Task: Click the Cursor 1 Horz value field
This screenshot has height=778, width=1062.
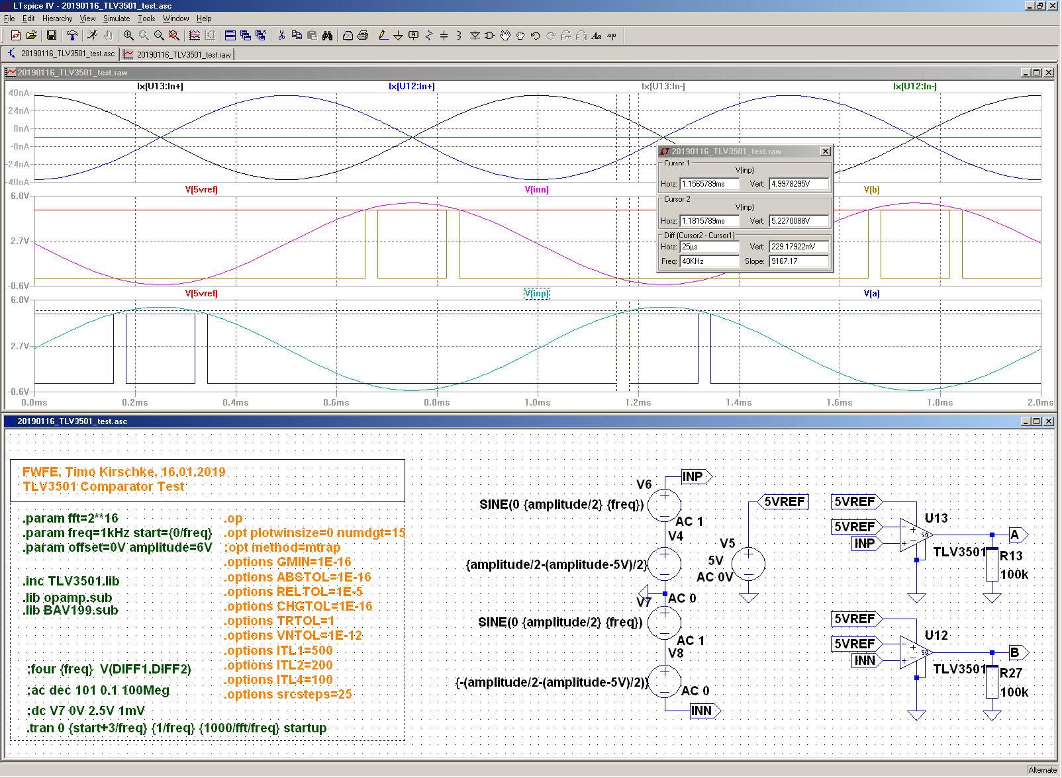Action: (x=709, y=184)
